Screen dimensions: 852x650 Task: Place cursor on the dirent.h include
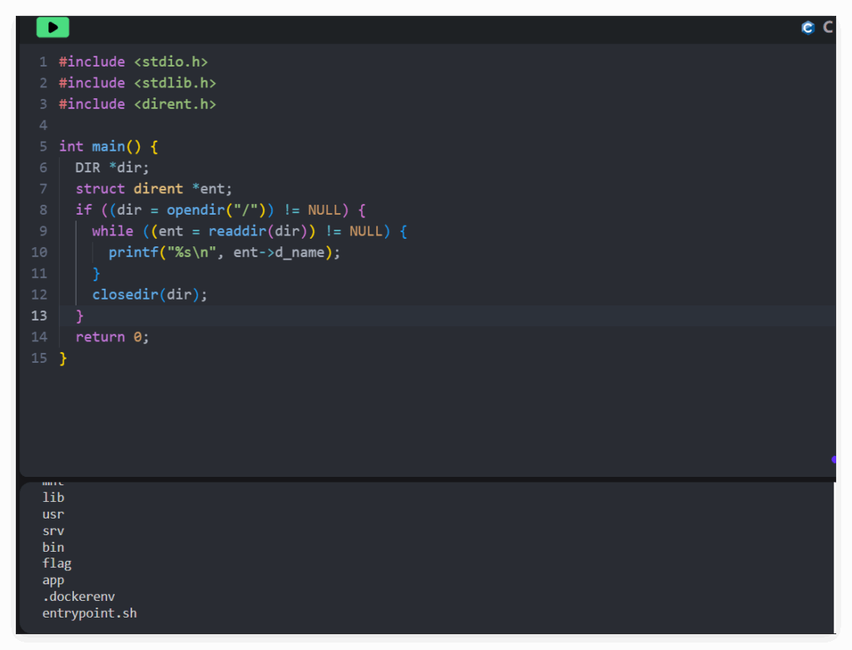(174, 104)
